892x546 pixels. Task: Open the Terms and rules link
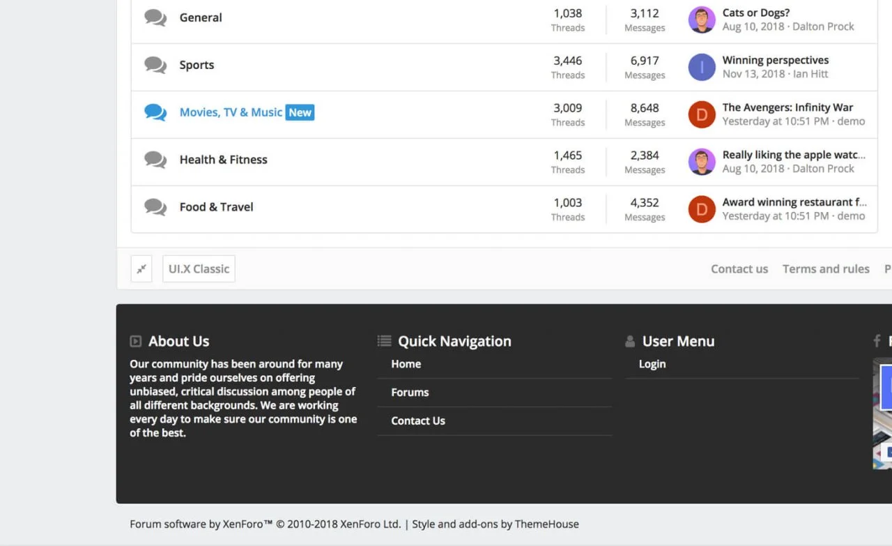point(826,269)
